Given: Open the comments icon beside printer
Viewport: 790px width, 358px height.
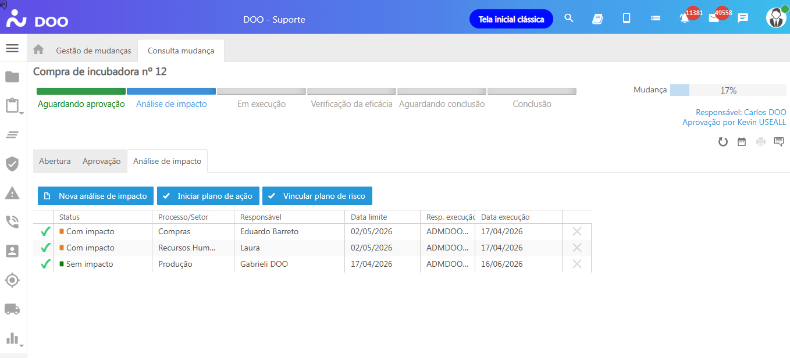Looking at the screenshot, I should coord(779,141).
